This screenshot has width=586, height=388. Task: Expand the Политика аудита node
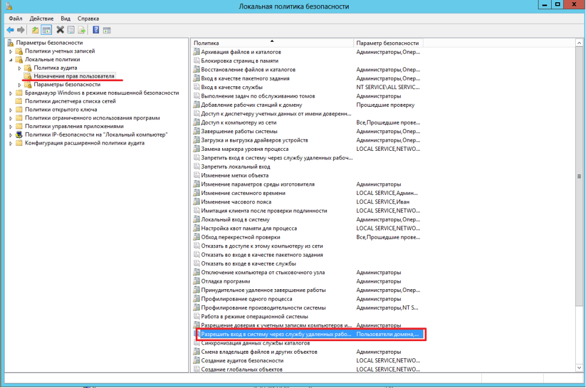(19, 68)
